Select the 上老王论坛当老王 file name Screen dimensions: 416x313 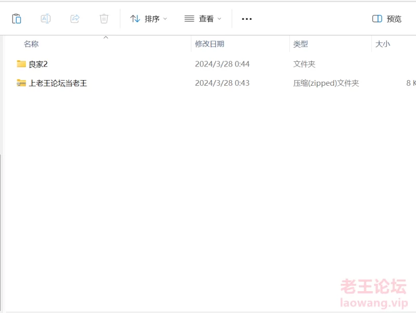58,83
